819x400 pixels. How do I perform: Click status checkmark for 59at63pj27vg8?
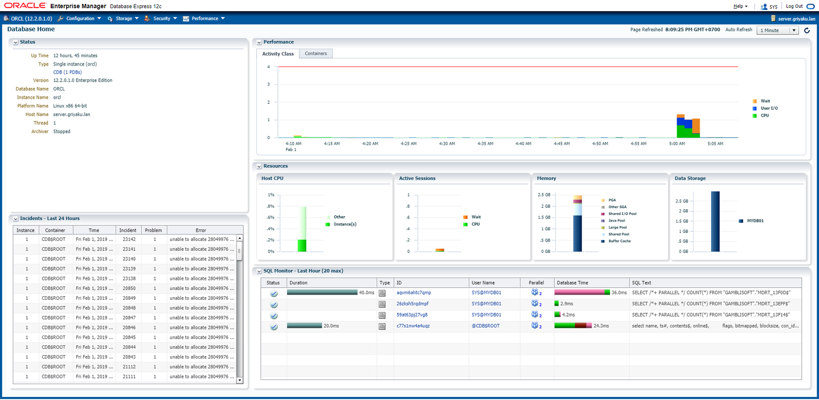[x=274, y=316]
